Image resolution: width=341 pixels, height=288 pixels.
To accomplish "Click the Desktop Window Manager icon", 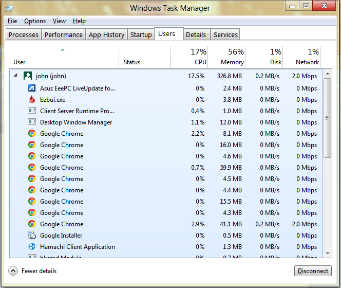I will click(x=32, y=122).
